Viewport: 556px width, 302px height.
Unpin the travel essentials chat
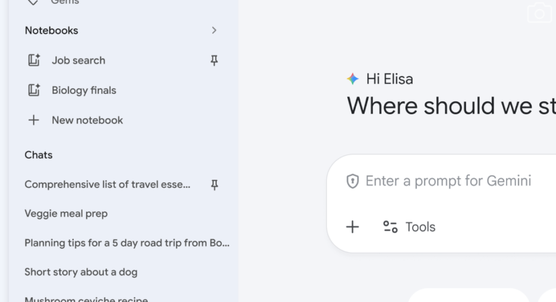pos(214,185)
